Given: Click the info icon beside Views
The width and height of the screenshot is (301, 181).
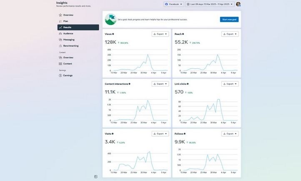Looking at the screenshot, I should (x=113, y=34).
